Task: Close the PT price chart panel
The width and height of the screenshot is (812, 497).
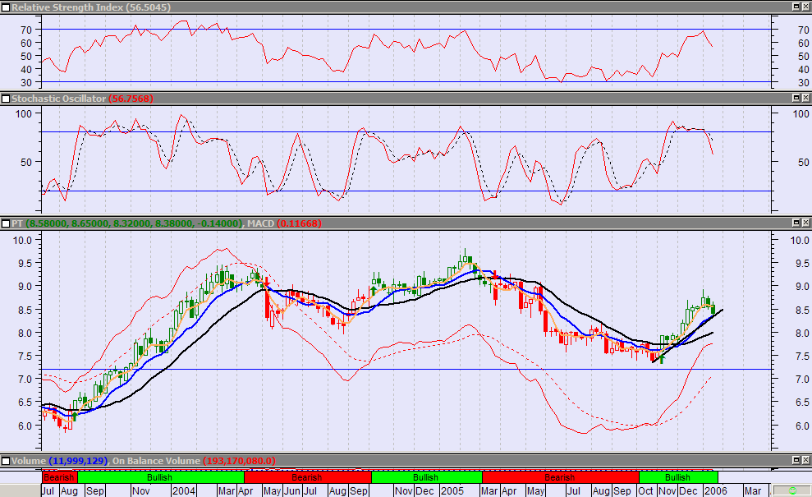Action: point(805,223)
